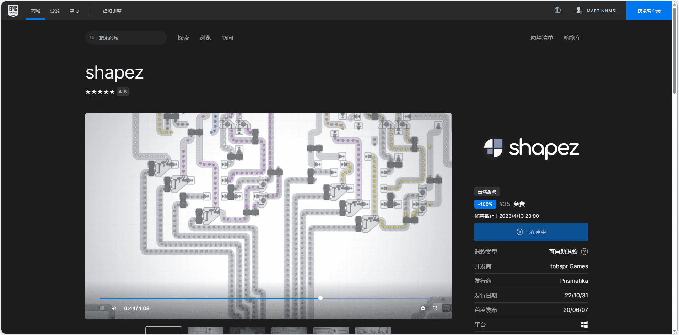Switch to the 浏览 browse tab

click(x=205, y=38)
